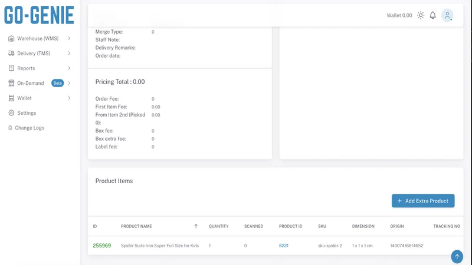Click Staff Note label
Screen dimensions: 472x265
pyautogui.click(x=107, y=39)
